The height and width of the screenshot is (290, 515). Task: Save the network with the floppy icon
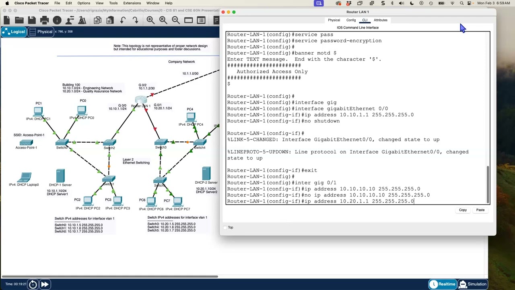32,20
